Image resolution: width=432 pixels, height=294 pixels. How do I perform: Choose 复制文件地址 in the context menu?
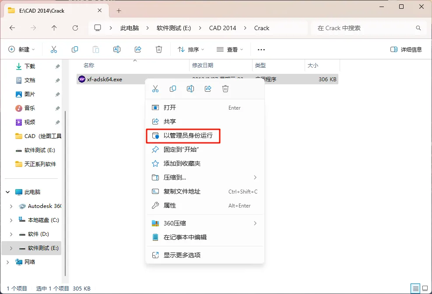pos(205,191)
